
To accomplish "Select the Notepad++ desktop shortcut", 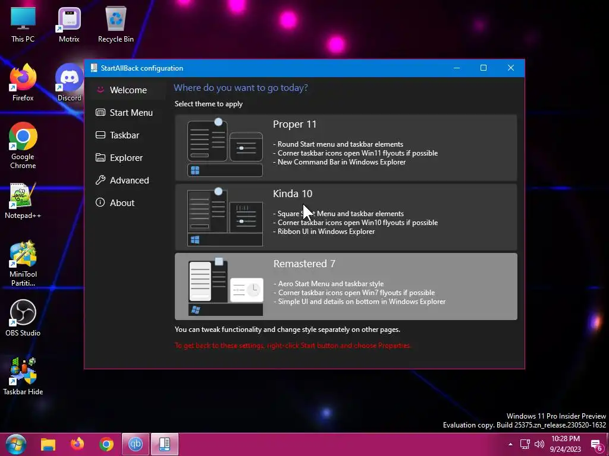I will point(23,201).
